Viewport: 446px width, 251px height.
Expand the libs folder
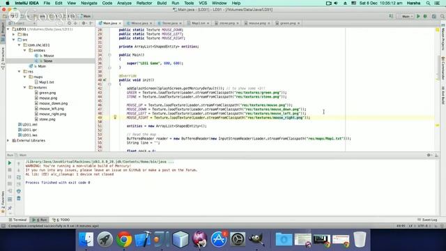point(14,34)
